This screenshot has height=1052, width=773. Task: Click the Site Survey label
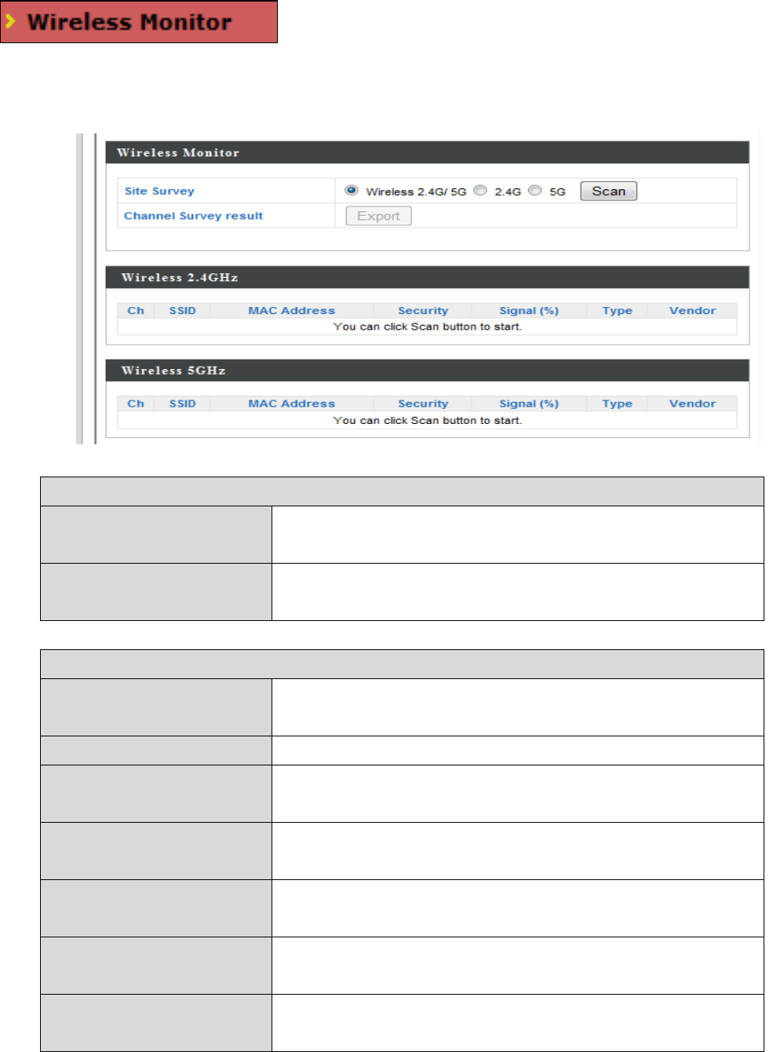(x=159, y=191)
